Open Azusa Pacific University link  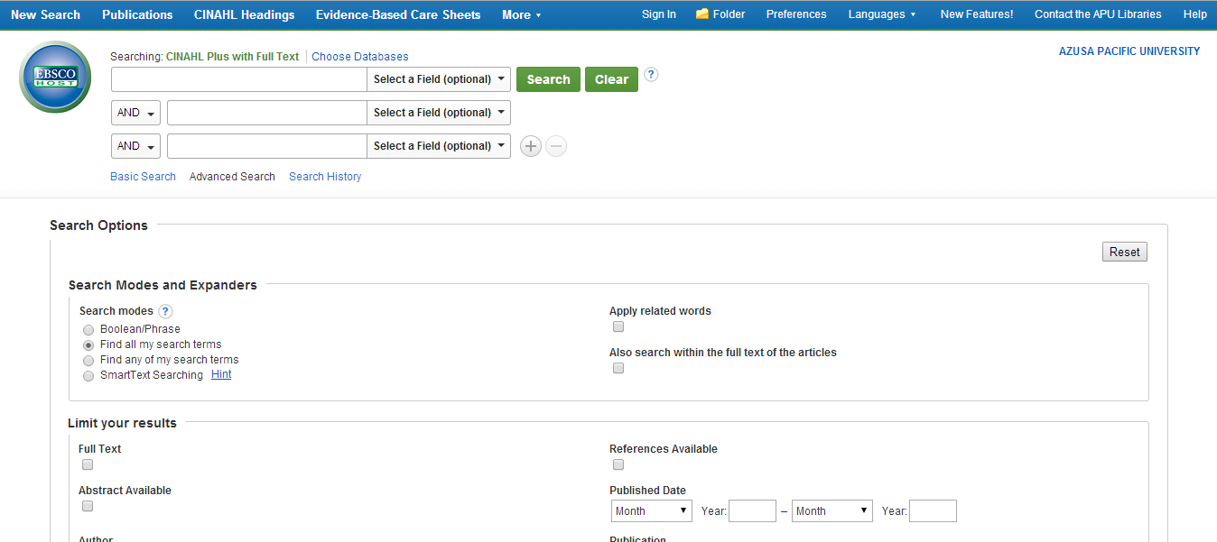(x=1129, y=51)
